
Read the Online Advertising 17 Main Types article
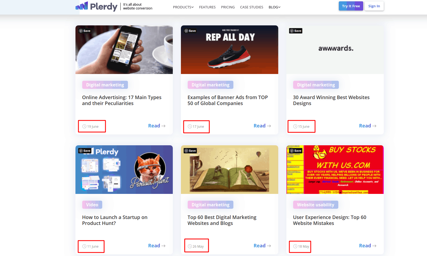[157, 126]
